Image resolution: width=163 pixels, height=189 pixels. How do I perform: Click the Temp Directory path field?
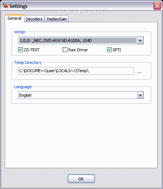[76, 71]
